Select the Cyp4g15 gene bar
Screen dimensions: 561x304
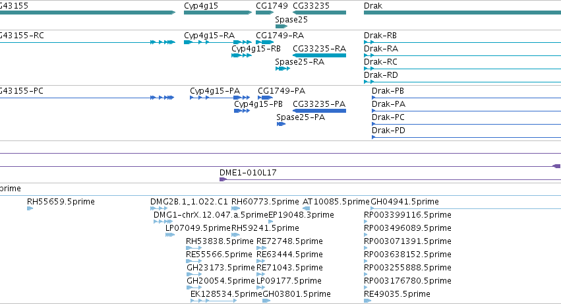[x=218, y=13]
